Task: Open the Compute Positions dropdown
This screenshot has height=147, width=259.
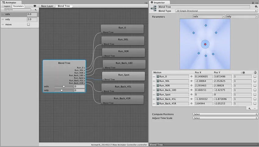Action: coord(225,114)
